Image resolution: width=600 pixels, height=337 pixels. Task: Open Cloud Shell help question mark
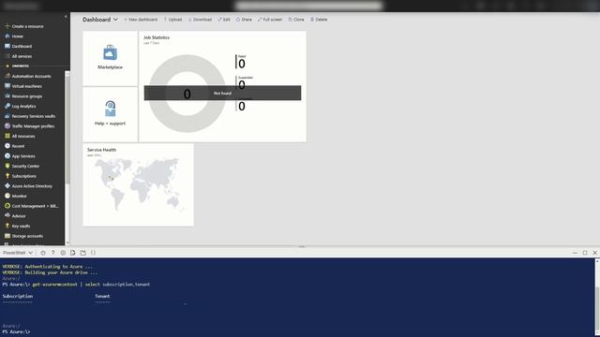52,253
